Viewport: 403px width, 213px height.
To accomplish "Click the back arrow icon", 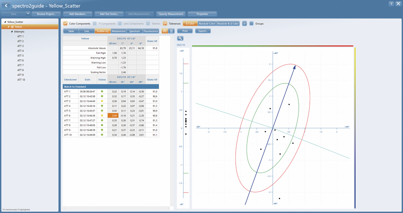I will (x=6, y=6).
